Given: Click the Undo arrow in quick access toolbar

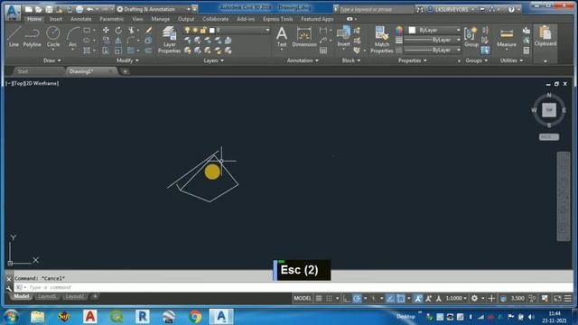Looking at the screenshot, I should (90, 9).
